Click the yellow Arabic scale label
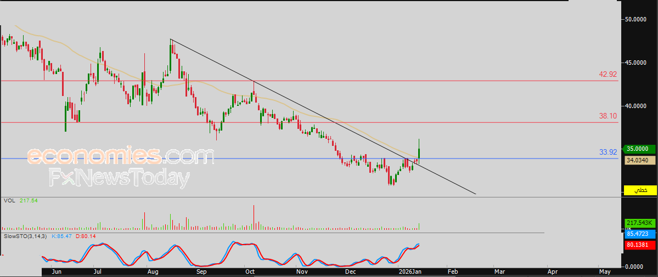 tap(640, 190)
